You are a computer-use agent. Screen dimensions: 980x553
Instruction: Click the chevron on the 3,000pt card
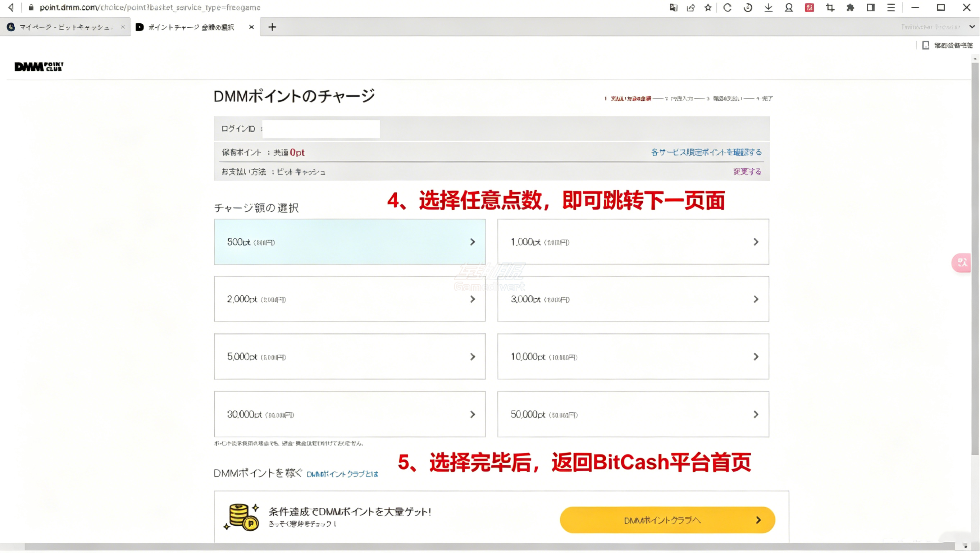point(756,299)
